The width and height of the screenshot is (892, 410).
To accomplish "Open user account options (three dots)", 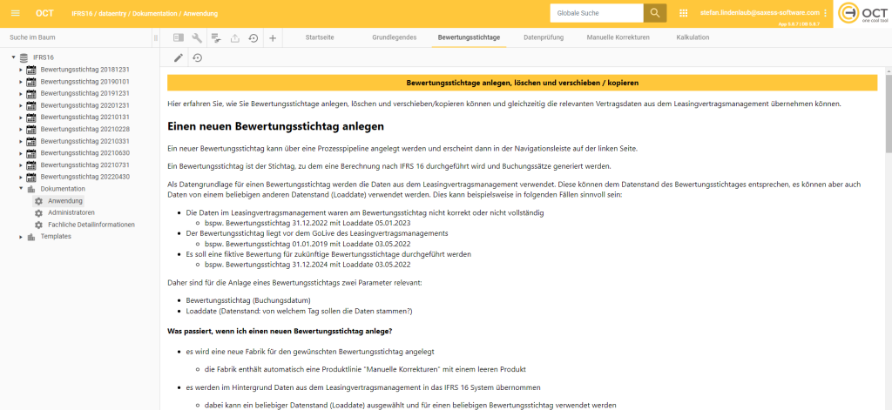I will [x=825, y=12].
